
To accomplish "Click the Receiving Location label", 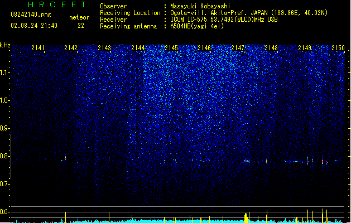I will pyautogui.click(x=130, y=13).
